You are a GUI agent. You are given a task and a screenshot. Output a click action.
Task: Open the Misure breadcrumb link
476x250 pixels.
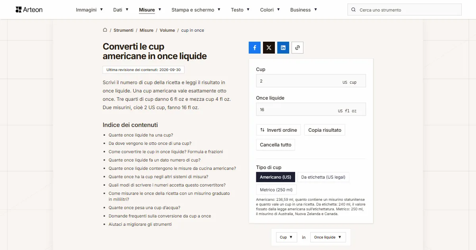[x=146, y=30]
